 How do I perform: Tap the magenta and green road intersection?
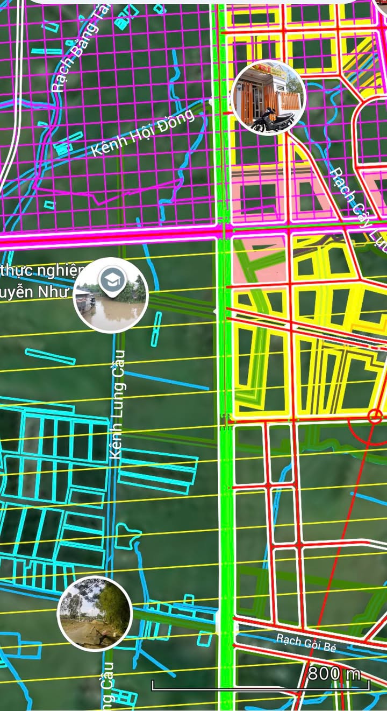pyautogui.click(x=224, y=231)
